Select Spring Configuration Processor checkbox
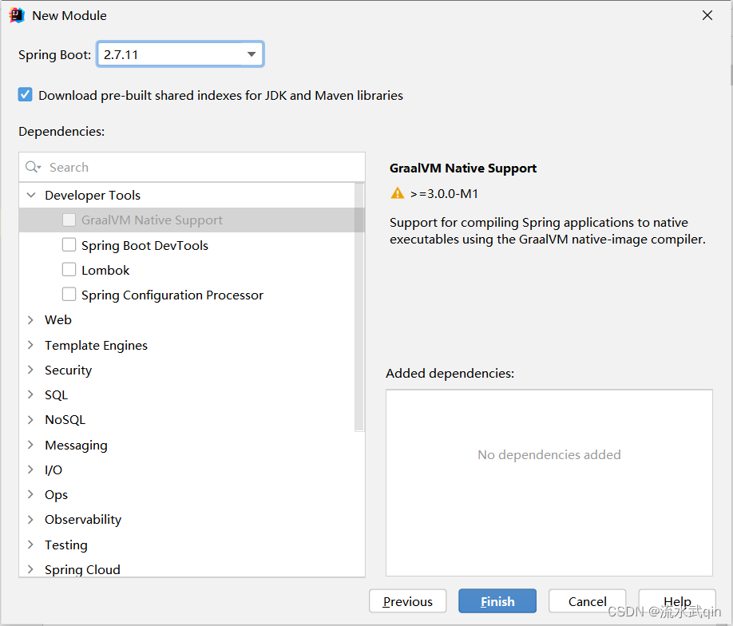 69,294
